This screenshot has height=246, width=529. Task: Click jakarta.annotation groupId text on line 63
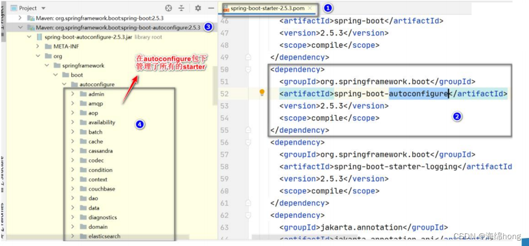(x=362, y=227)
